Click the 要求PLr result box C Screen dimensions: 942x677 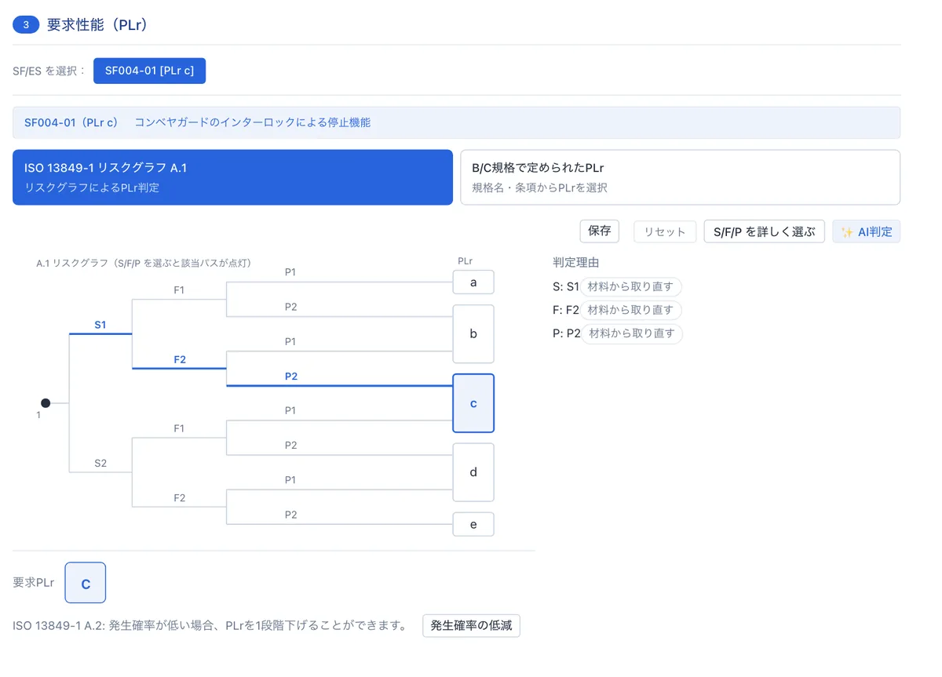tap(86, 583)
